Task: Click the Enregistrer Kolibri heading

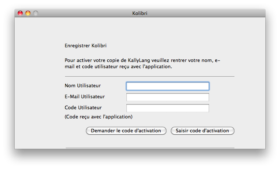Action: (x=86, y=45)
